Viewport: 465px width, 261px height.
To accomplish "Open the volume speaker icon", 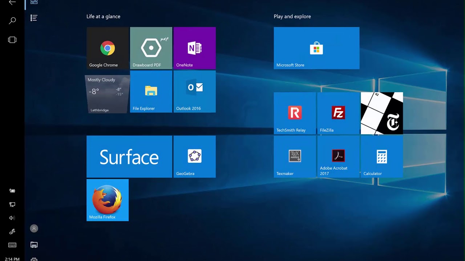I will click(12, 218).
